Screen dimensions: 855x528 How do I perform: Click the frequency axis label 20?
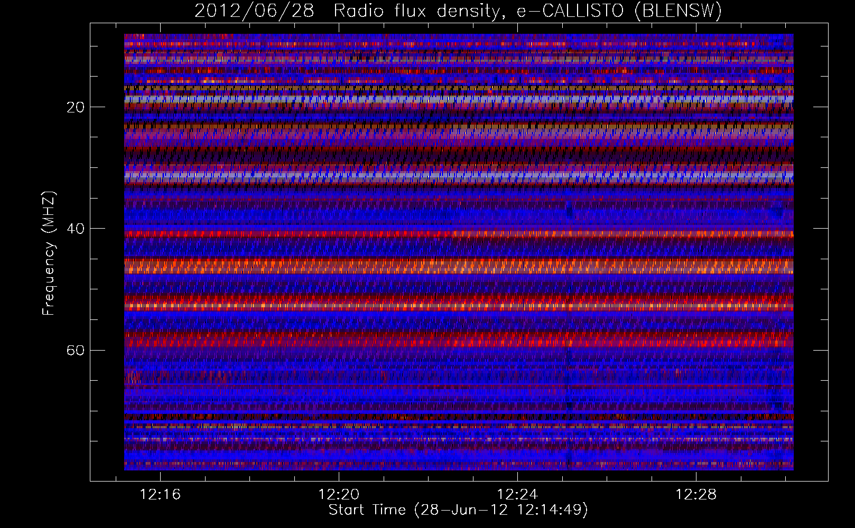76,107
